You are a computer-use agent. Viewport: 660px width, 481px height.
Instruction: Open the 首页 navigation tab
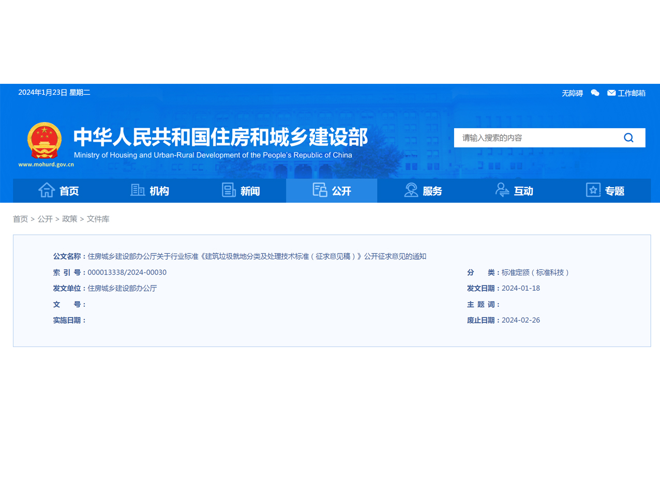(x=58, y=191)
